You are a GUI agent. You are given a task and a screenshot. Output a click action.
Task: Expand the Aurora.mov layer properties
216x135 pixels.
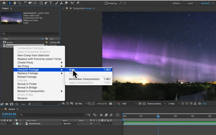click(14, 123)
